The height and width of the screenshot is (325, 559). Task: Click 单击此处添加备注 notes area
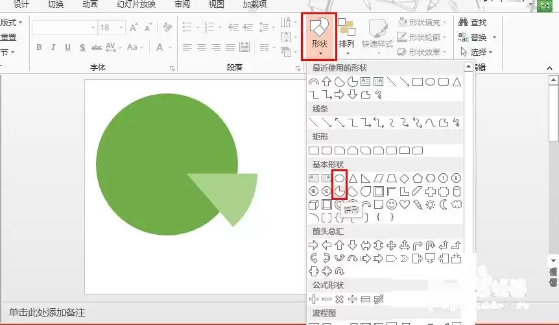pos(47,313)
